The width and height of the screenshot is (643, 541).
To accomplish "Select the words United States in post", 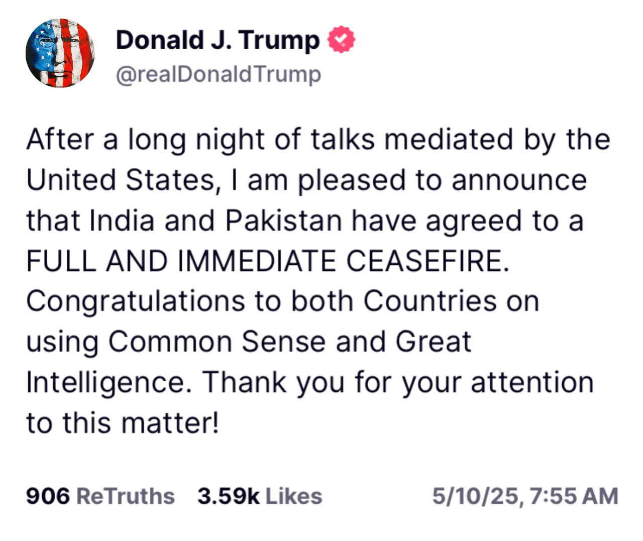I will tap(120, 180).
